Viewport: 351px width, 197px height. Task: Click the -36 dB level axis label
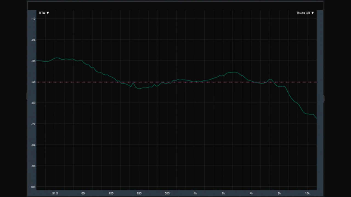point(33,61)
